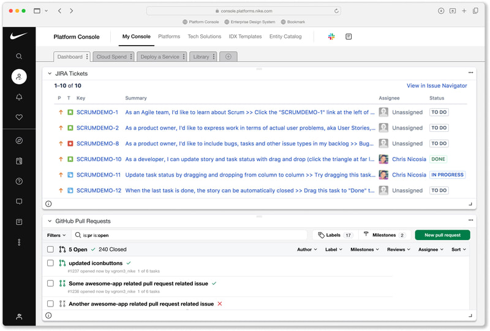The width and height of the screenshot is (490, 331).
Task: Click New pull request button
Action: (442, 235)
